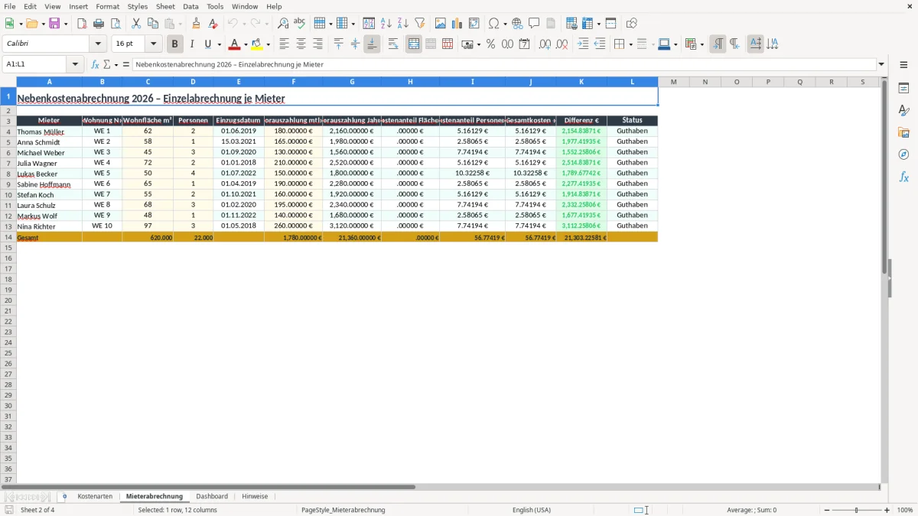Image resolution: width=918 pixels, height=516 pixels.
Task: Toggle Bold formatting
Action: click(x=175, y=44)
